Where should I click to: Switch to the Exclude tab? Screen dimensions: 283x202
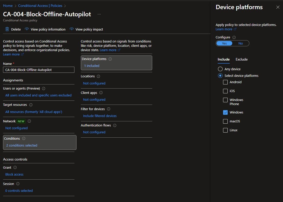(x=241, y=59)
